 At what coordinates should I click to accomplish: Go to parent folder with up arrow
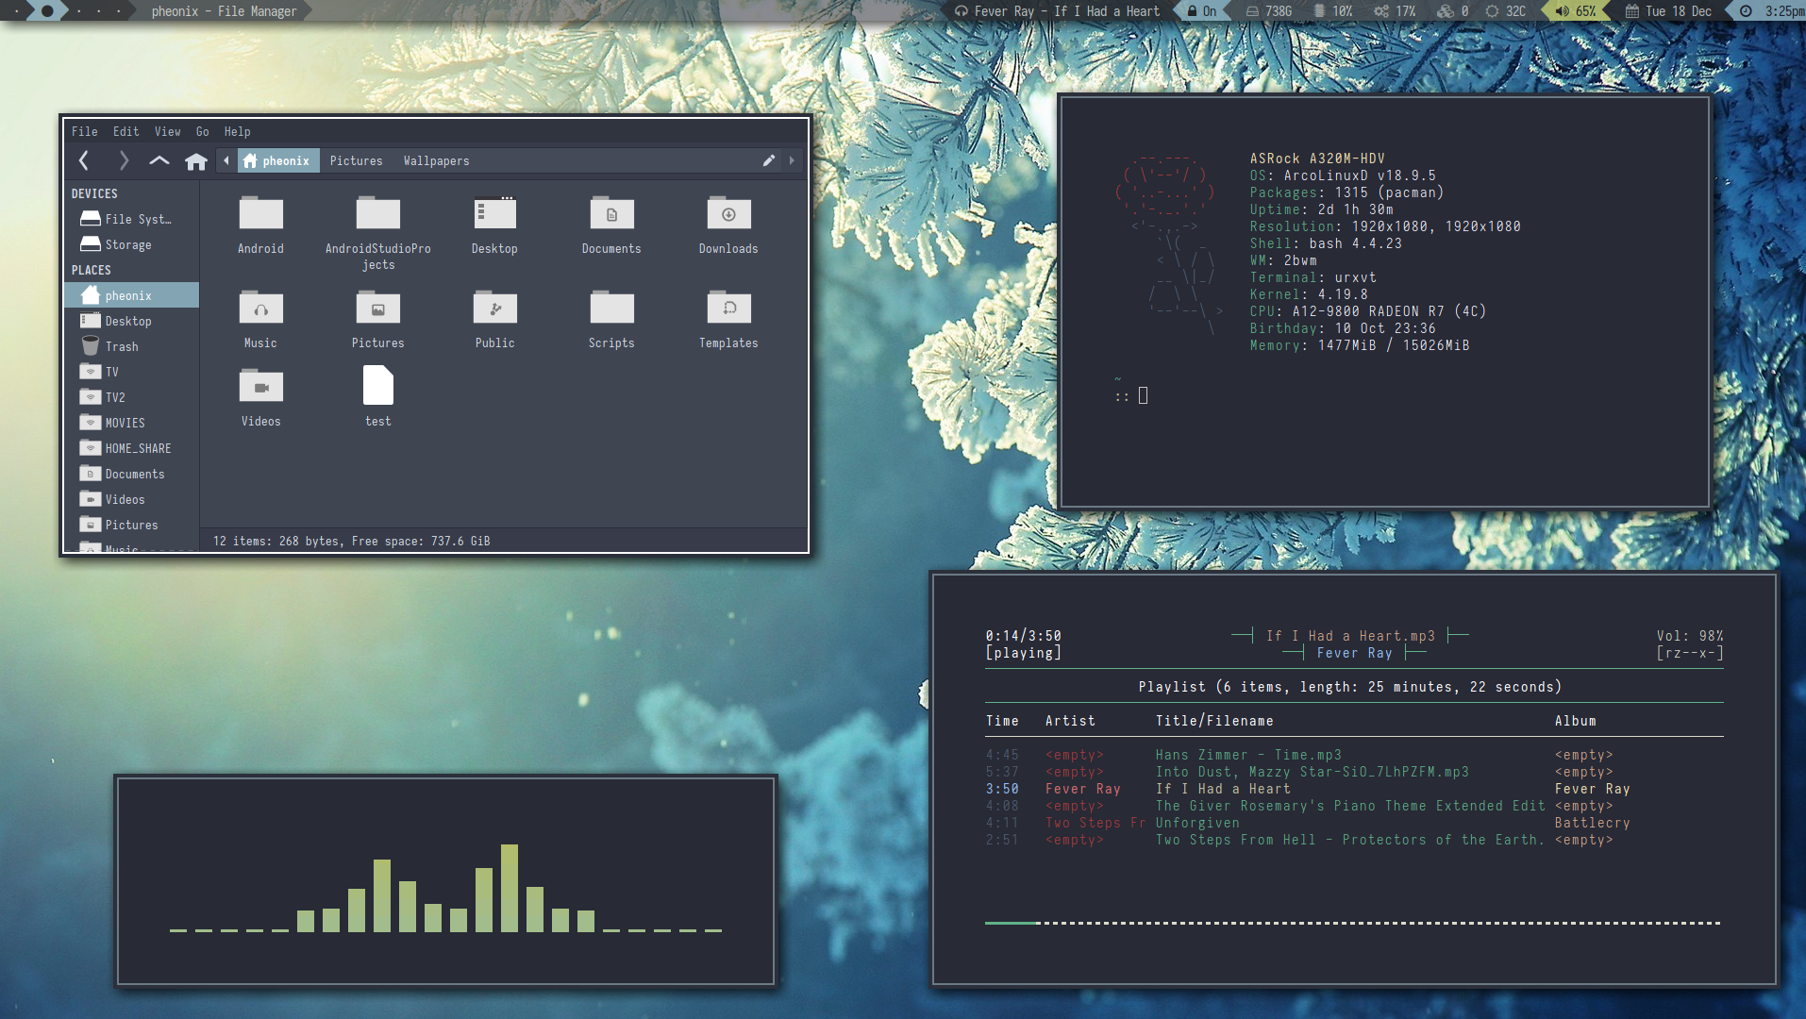tap(159, 161)
